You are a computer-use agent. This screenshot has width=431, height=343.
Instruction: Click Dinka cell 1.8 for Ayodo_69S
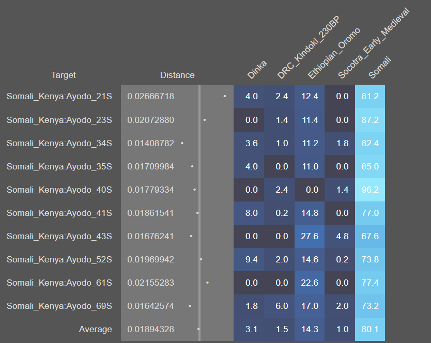pos(249,306)
